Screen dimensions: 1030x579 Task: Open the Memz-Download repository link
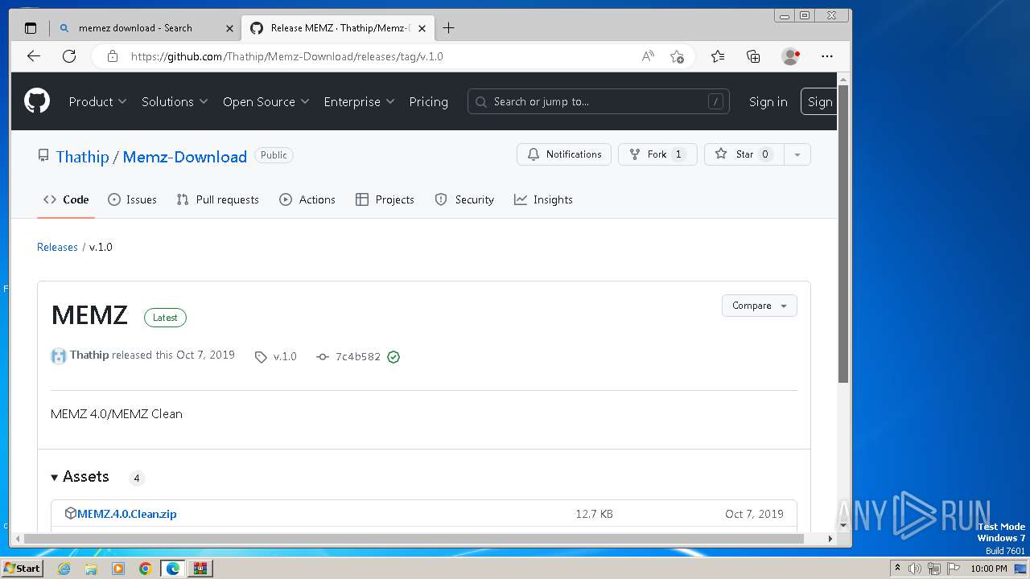coord(184,157)
